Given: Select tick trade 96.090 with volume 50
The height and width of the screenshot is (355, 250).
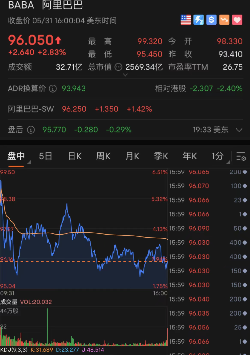Looking at the screenshot, I should coord(208,228).
